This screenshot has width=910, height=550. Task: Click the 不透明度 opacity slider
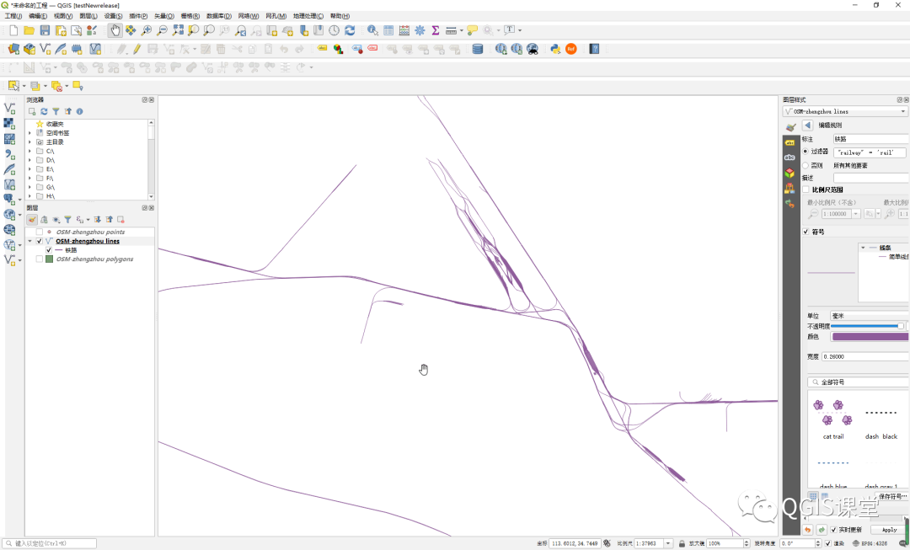point(867,326)
